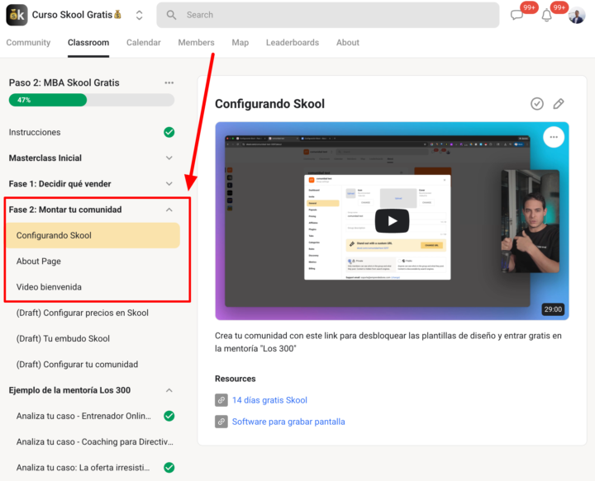This screenshot has height=481, width=595.
Task: Click the Curso Skool Gratis group logo
Action: [x=17, y=15]
